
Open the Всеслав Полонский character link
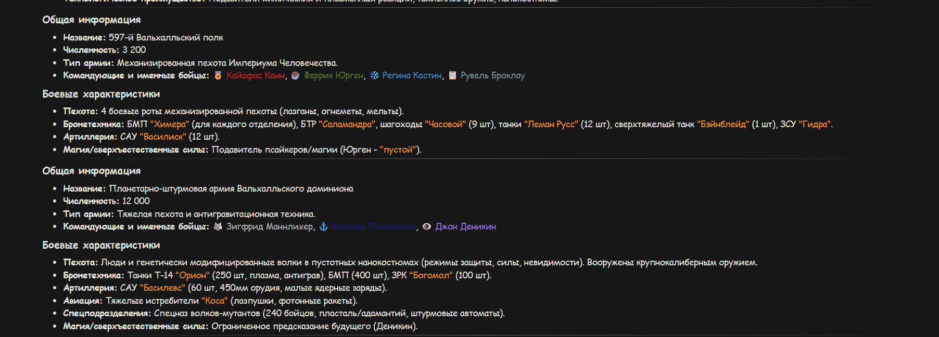coord(374,226)
